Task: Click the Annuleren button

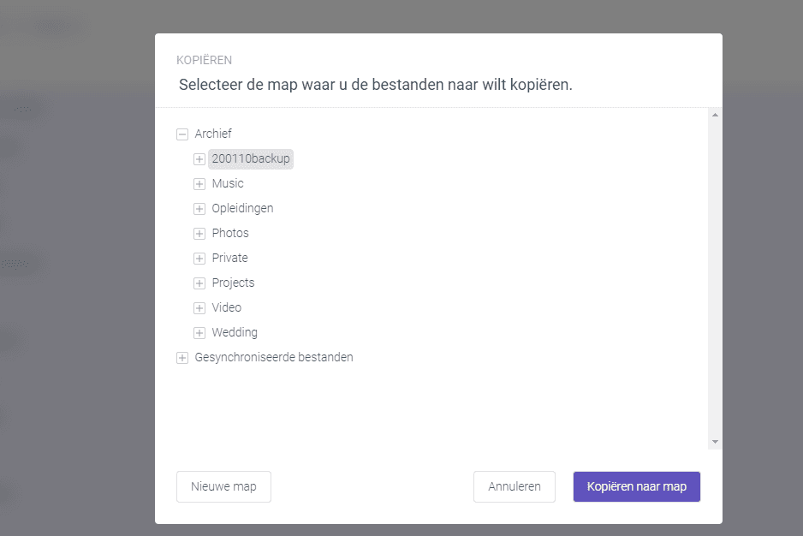Action: [514, 486]
